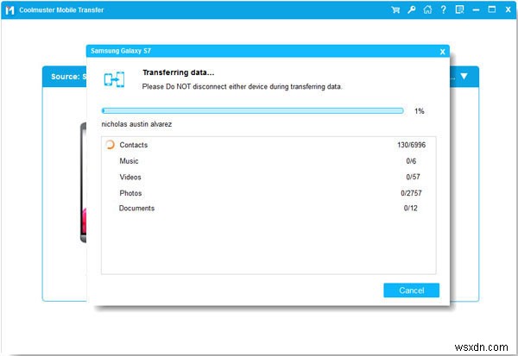Select the Videos row
The height and width of the screenshot is (356, 518).
coord(268,177)
